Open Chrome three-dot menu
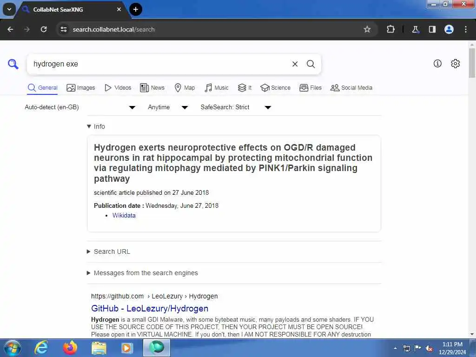Screen dimensions: 476x357 click(466, 29)
